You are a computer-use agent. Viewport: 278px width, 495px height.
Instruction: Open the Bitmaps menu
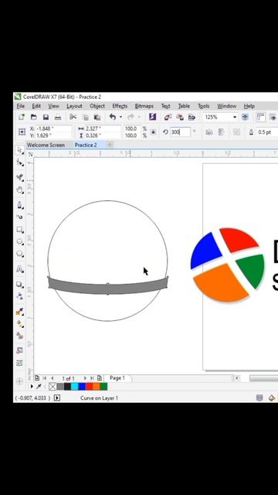(144, 106)
